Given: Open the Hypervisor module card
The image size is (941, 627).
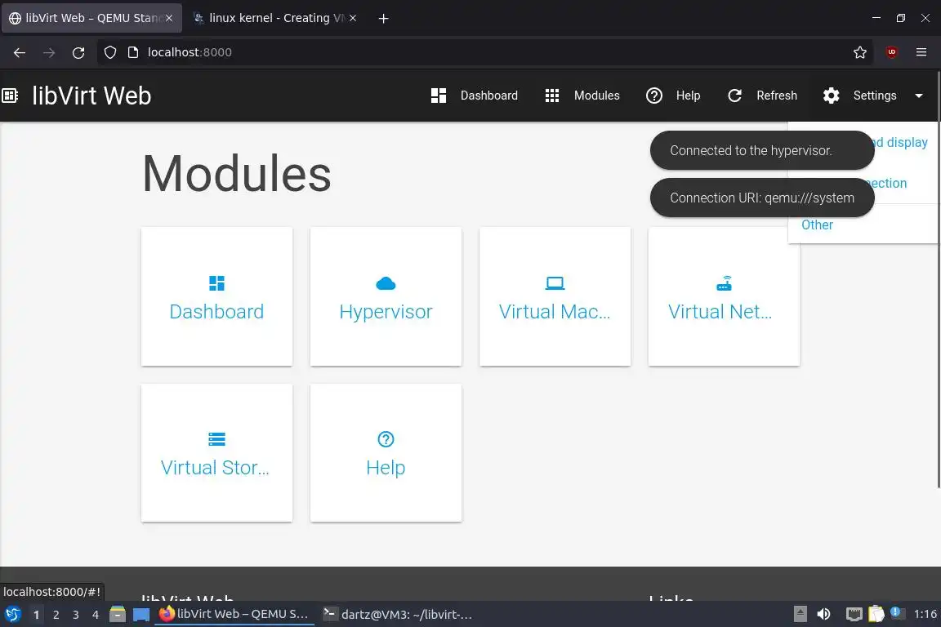Looking at the screenshot, I should 386,296.
